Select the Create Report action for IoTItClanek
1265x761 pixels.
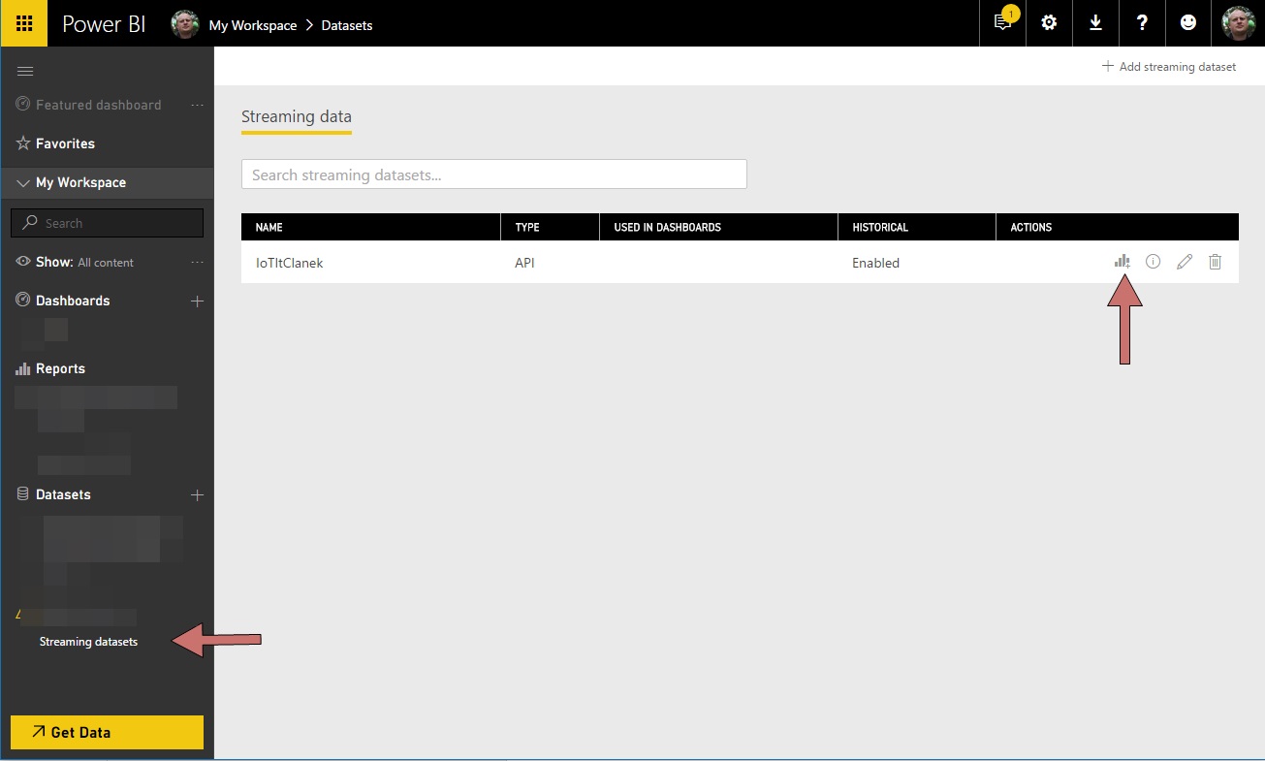pos(1122,261)
